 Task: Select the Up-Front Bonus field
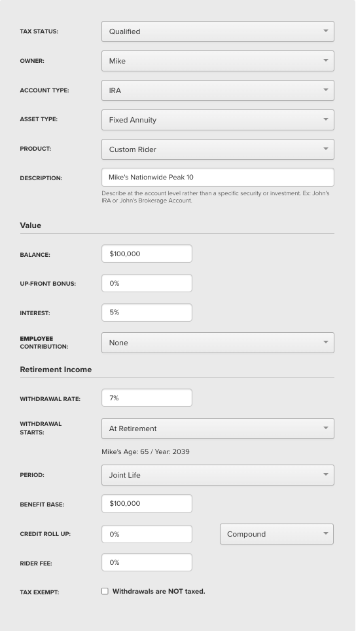tap(147, 283)
